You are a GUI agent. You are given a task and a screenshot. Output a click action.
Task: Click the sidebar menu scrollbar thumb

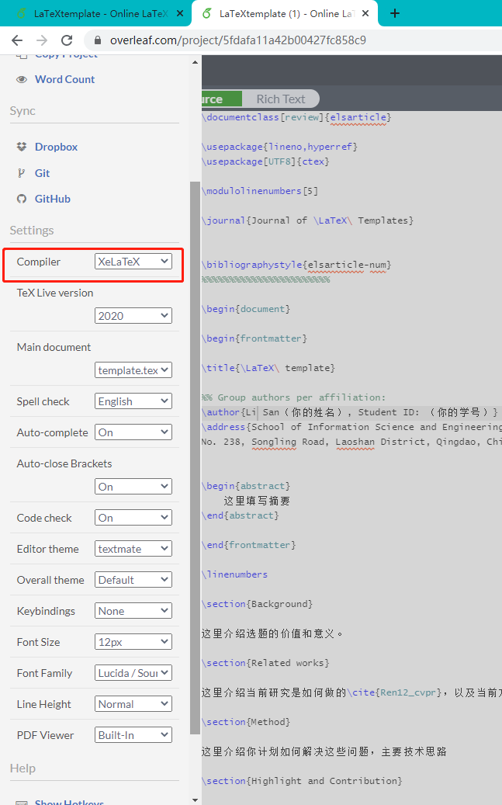(x=195, y=457)
